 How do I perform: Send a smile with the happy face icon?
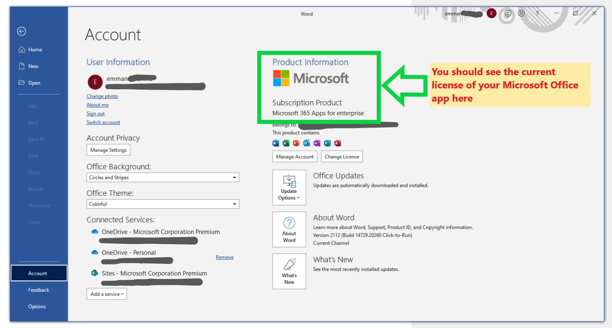point(508,14)
